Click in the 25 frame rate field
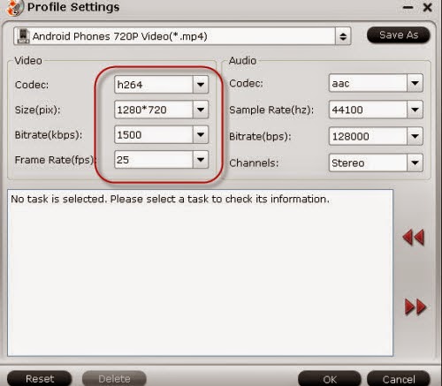The image size is (442, 386). click(154, 160)
